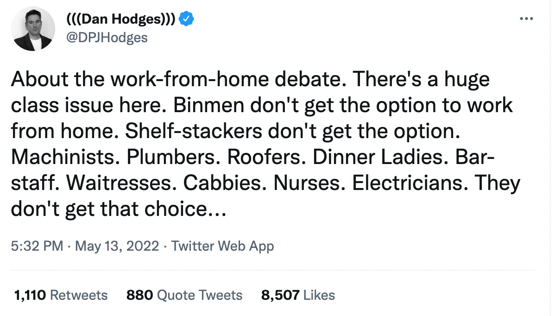Open the tweet's three-dot More menu
This screenshot has width=555, height=316.
527,19
